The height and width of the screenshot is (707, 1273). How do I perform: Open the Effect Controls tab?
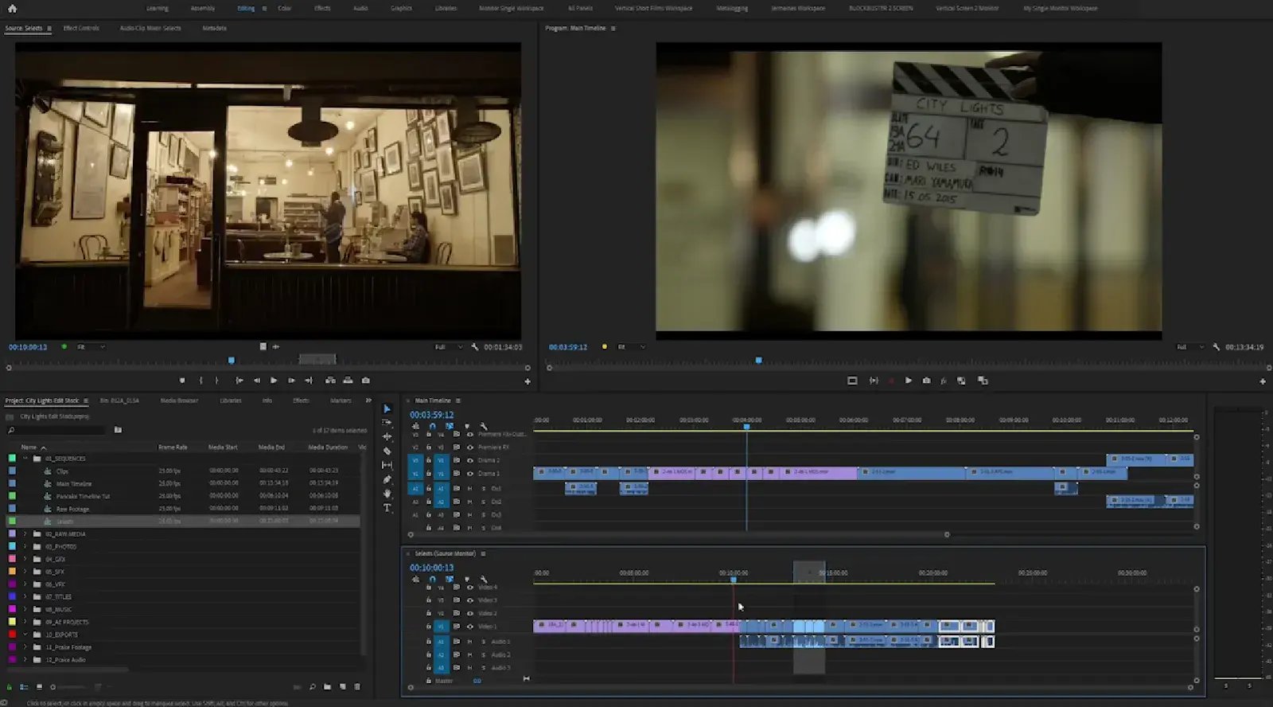(81, 28)
